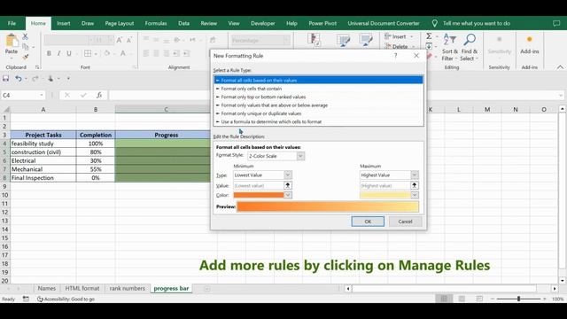567x319 pixels.
Task: Click the Borders grid icon
Action: tap(88, 53)
